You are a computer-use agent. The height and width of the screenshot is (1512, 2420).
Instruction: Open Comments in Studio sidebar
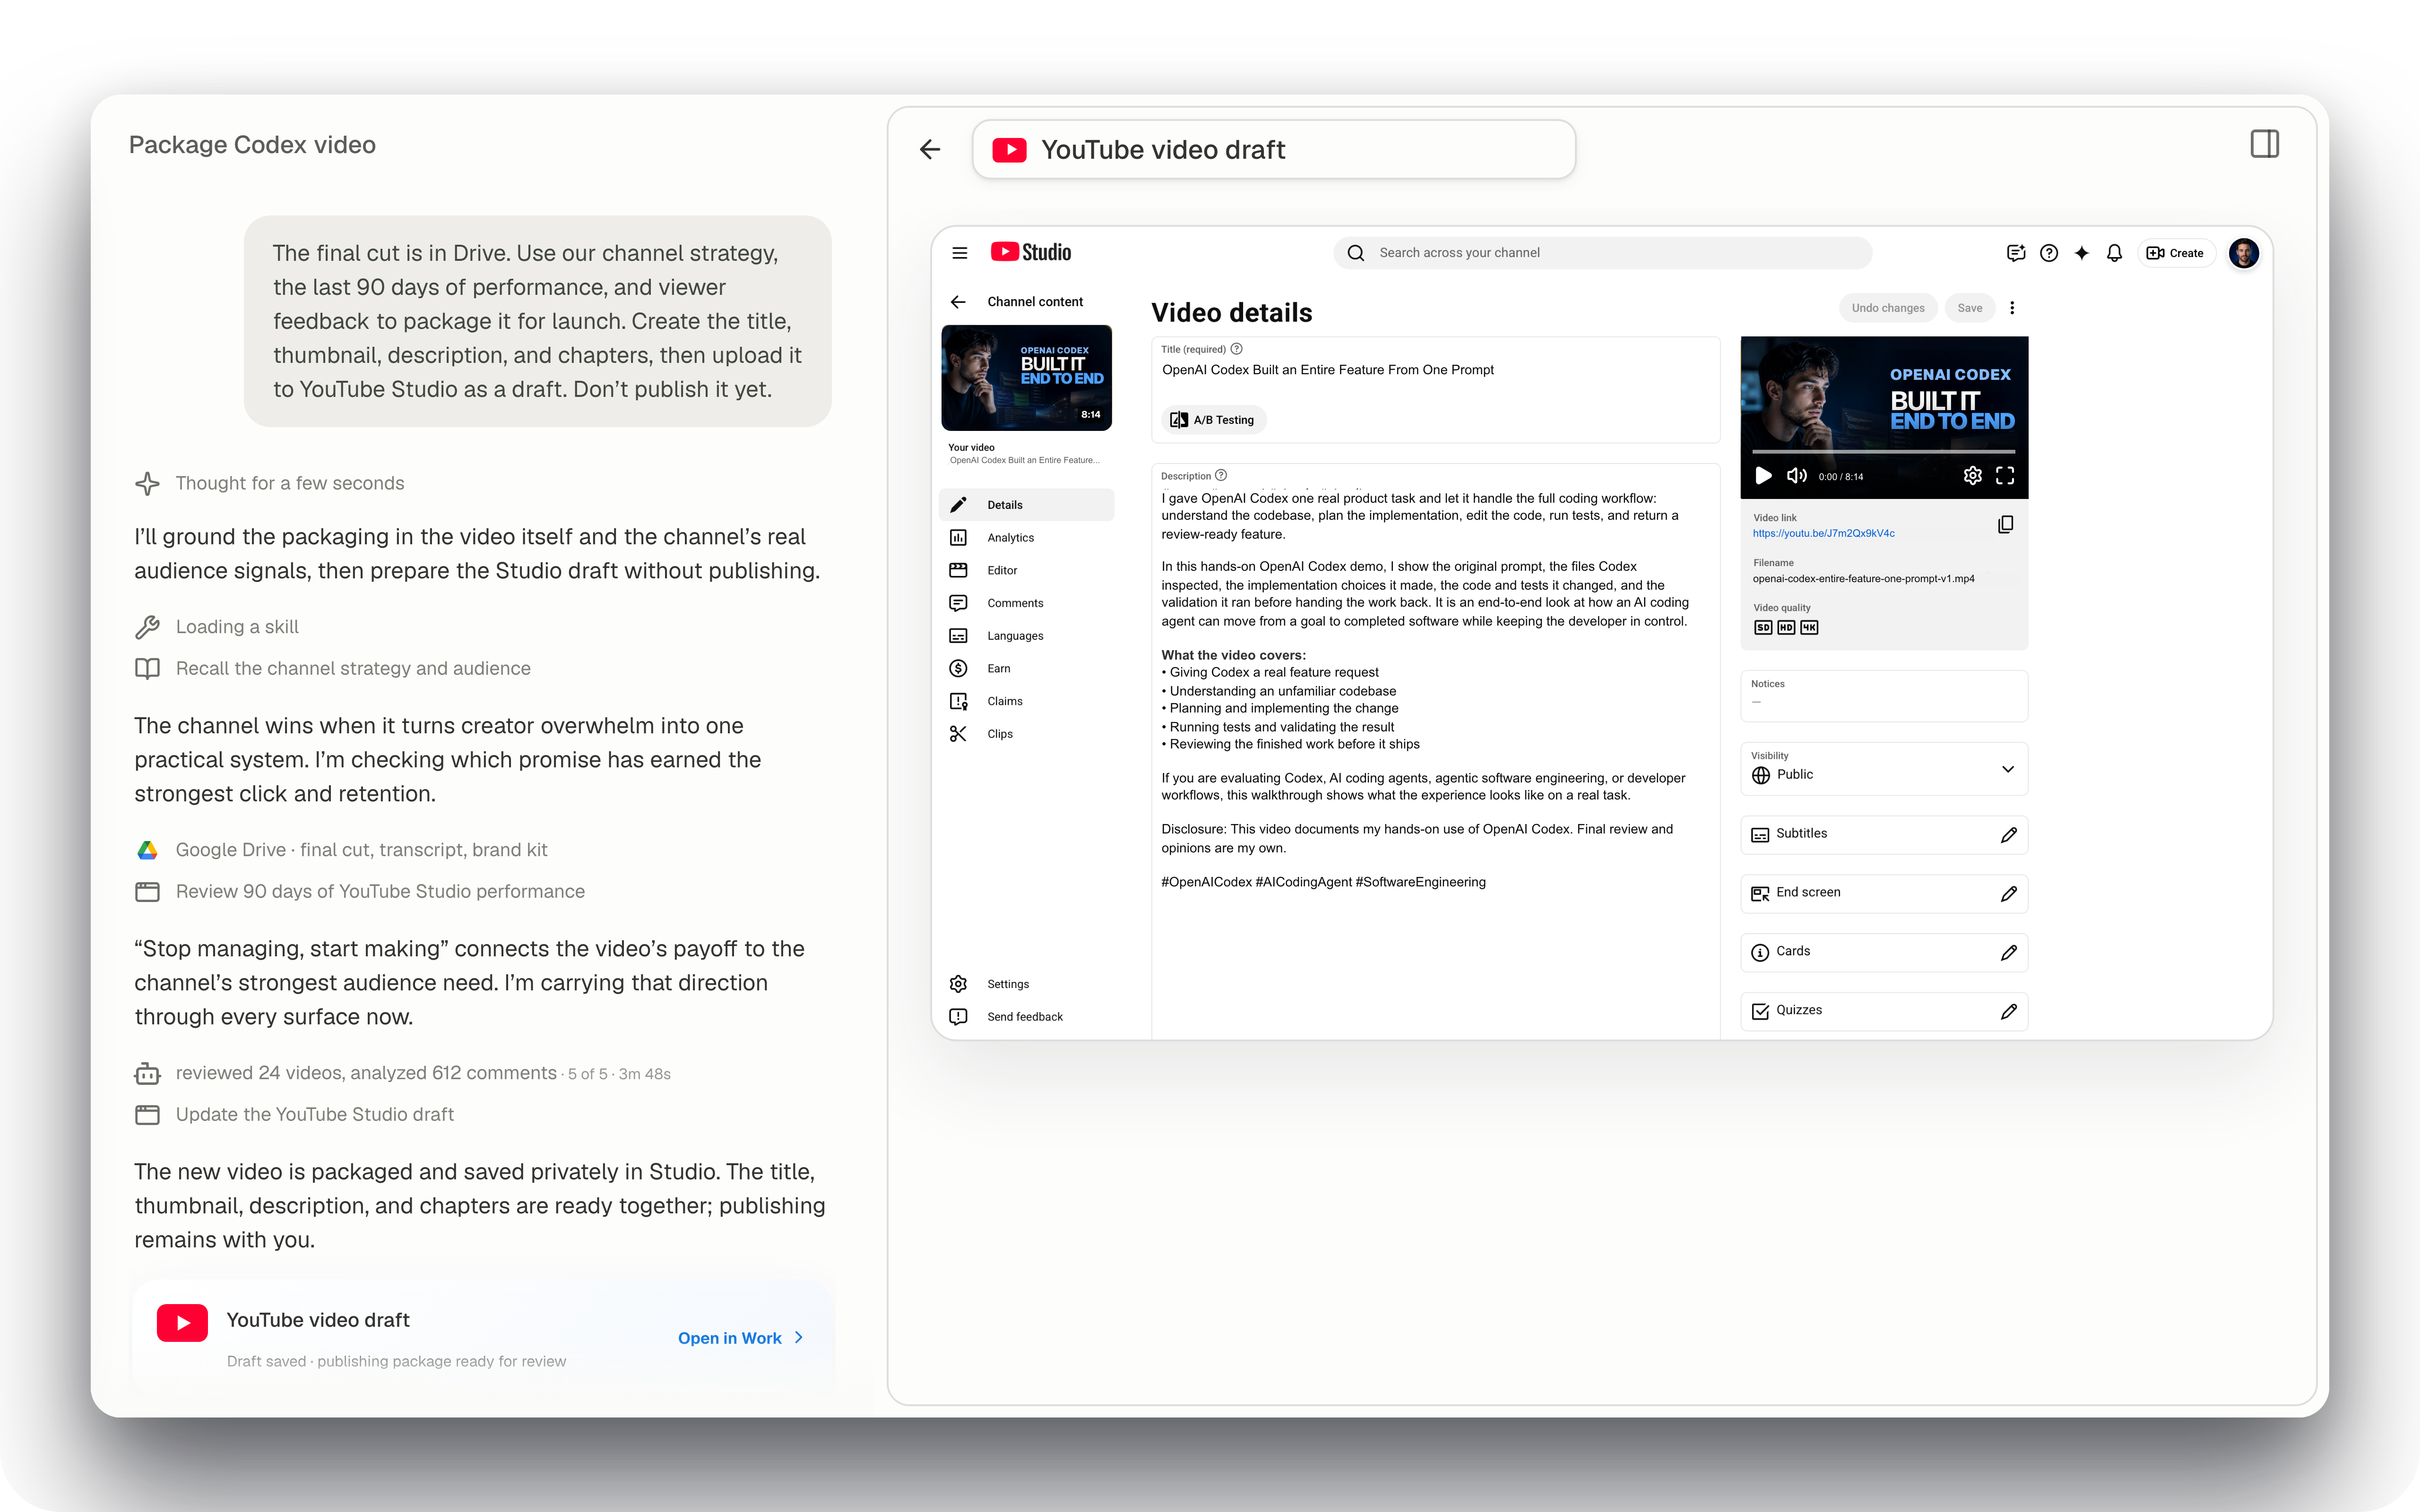coord(1027,603)
